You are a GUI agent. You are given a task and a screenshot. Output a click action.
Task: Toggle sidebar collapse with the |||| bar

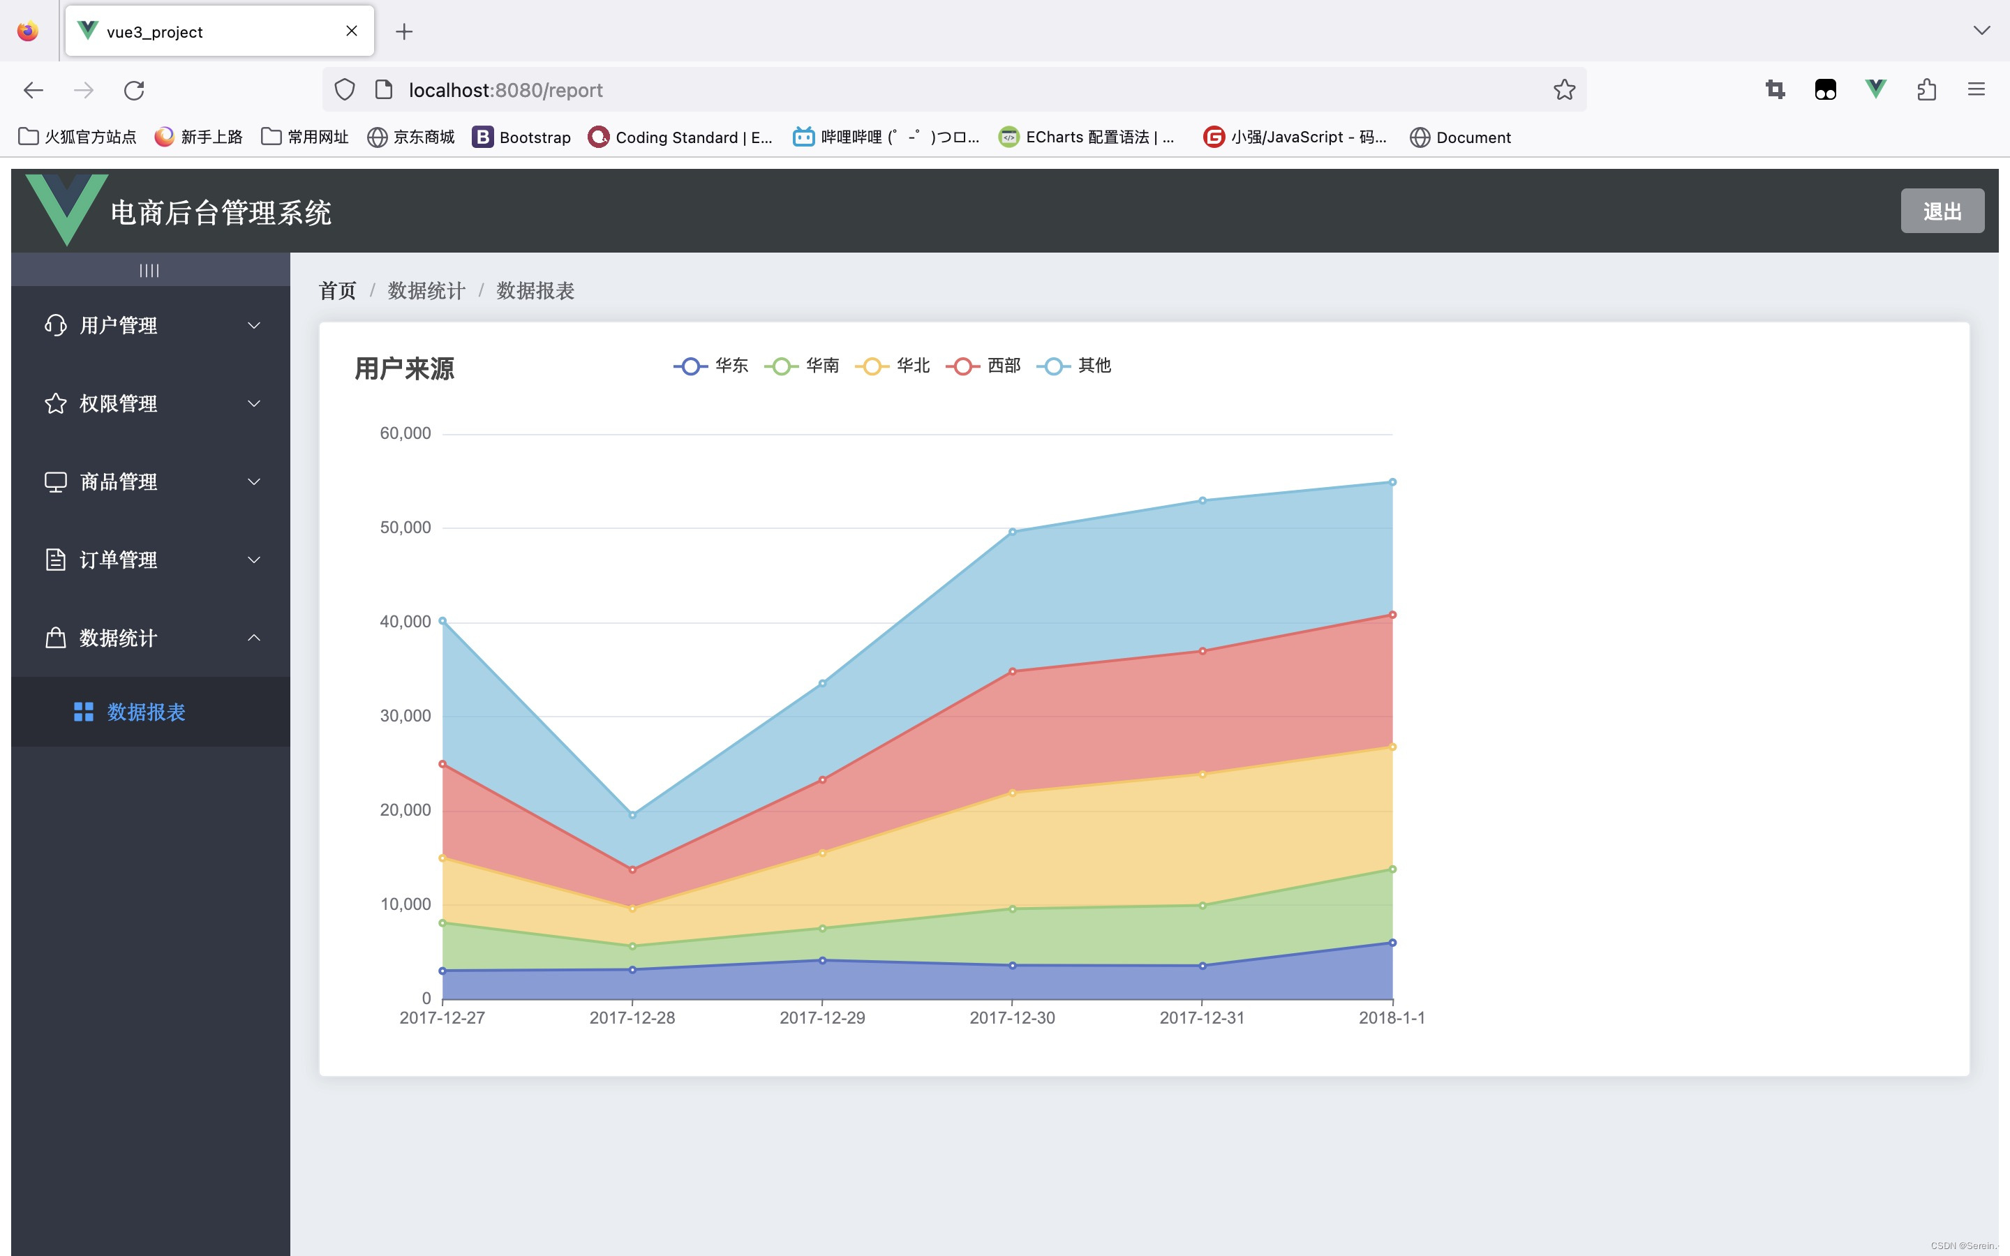(150, 270)
